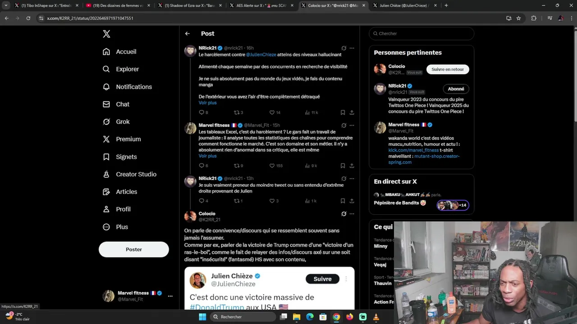
Task: Bookmark NRick21's 13h reply
Action: (343, 201)
